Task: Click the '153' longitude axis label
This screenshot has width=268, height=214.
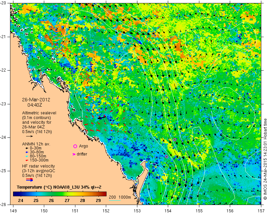Action: (x=137, y=211)
